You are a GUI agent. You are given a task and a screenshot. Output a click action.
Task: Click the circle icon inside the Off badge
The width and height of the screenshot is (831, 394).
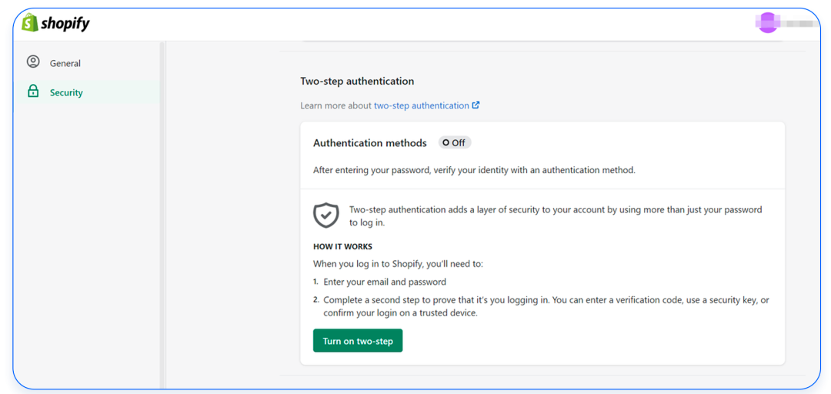[446, 142]
